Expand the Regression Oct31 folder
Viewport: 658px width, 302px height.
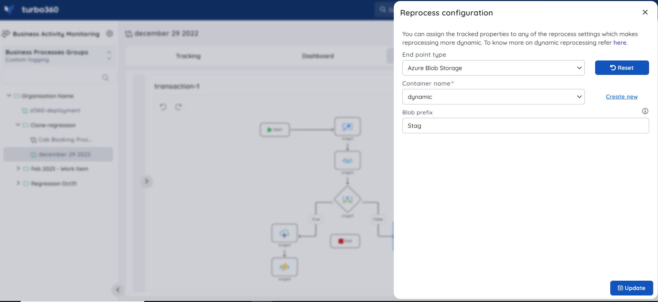click(x=18, y=183)
